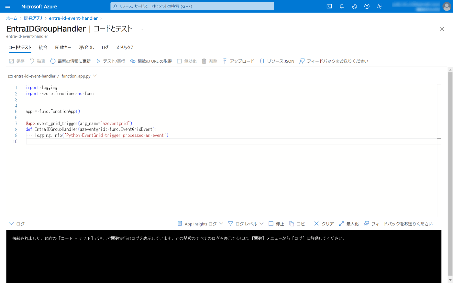The height and width of the screenshot is (283, 453).
Task: Go to ホーム breadcrumb
Action: click(x=12, y=18)
